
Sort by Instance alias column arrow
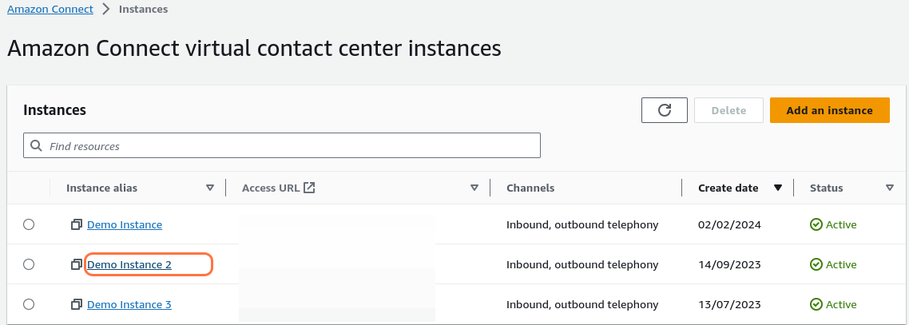click(x=210, y=188)
